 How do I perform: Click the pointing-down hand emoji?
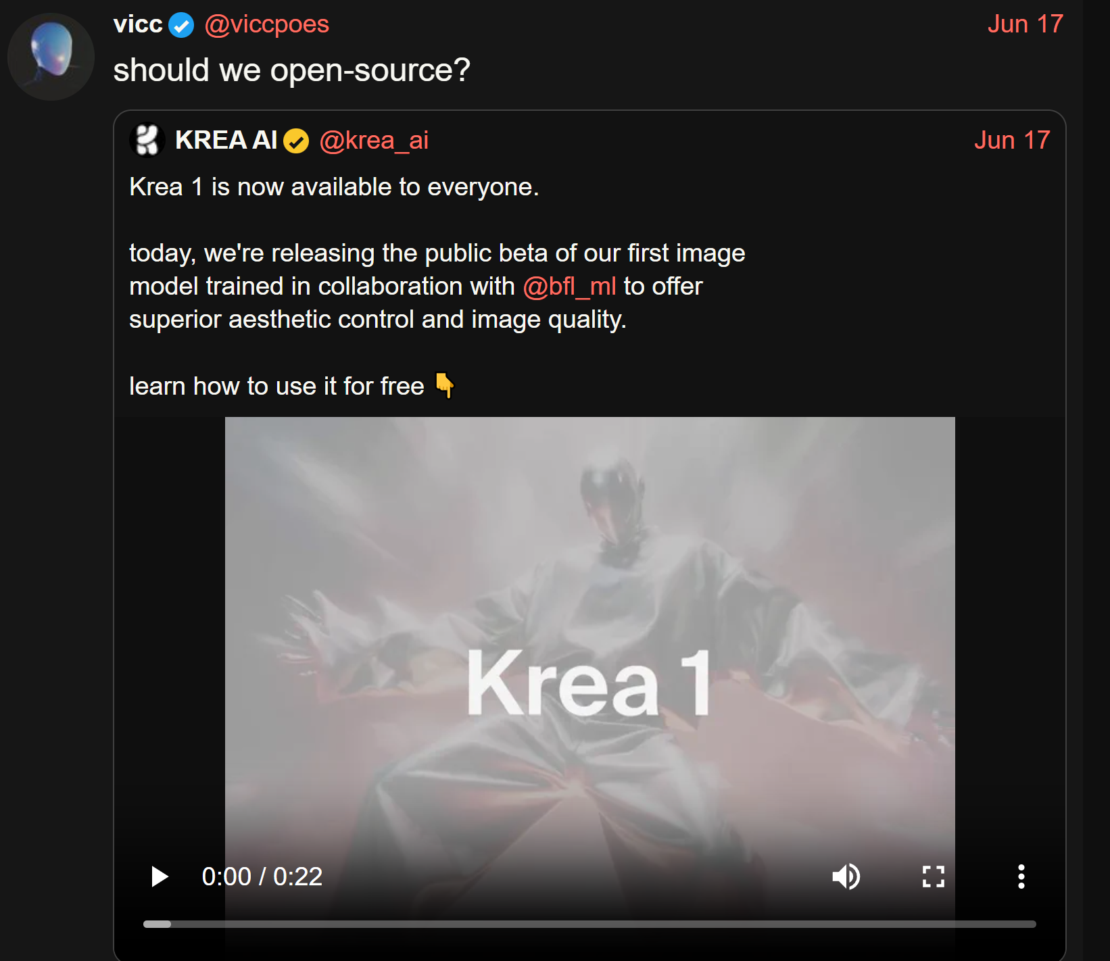click(444, 385)
